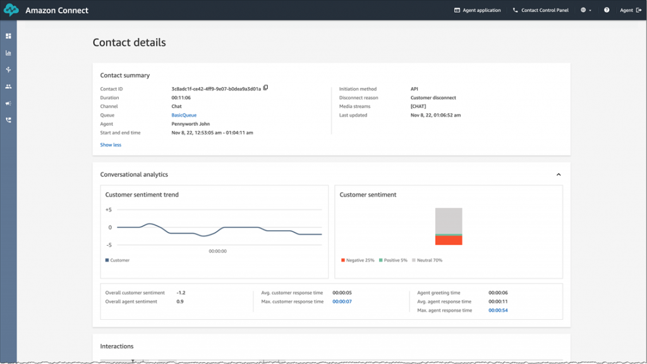Open the announcements megaphone icon
The width and height of the screenshot is (647, 364).
[x=8, y=103]
